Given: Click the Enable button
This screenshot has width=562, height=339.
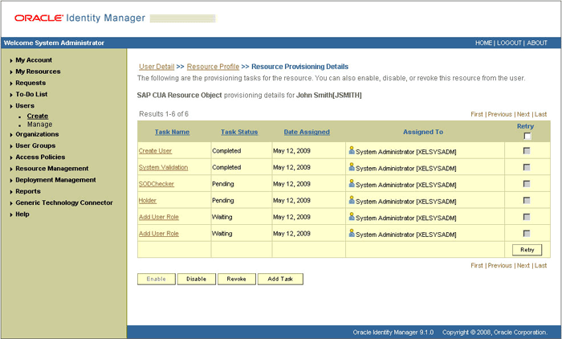Looking at the screenshot, I should 157,279.
